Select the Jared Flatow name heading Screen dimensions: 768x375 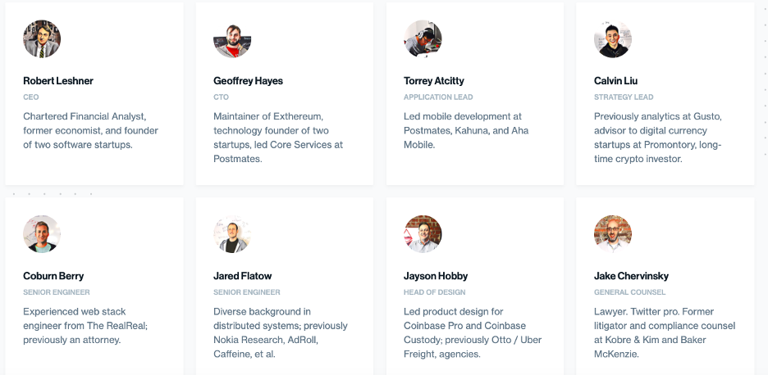242,276
